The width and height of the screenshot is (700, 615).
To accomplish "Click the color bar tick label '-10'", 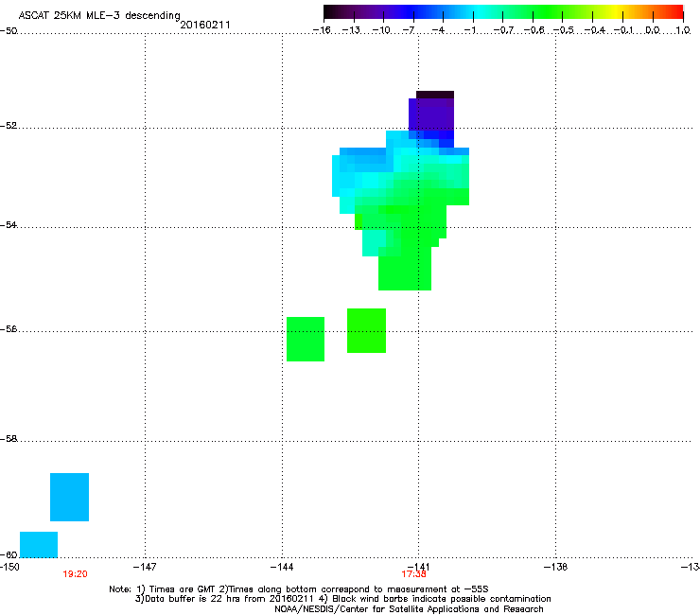I will tap(381, 30).
